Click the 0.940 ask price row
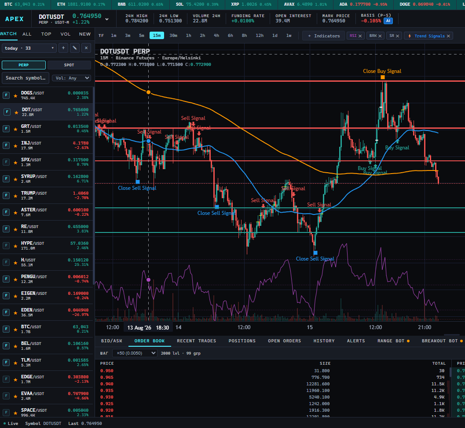This screenshot has height=428, width=465. tap(273, 384)
